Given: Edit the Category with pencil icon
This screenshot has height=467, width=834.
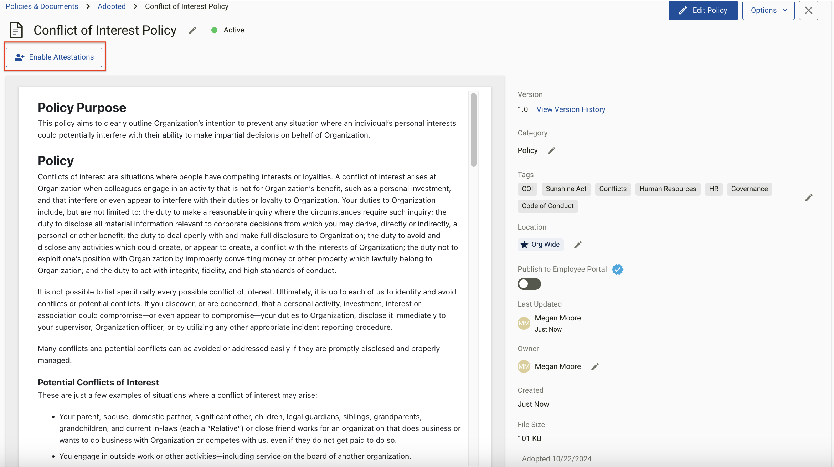Looking at the screenshot, I should click(x=551, y=150).
